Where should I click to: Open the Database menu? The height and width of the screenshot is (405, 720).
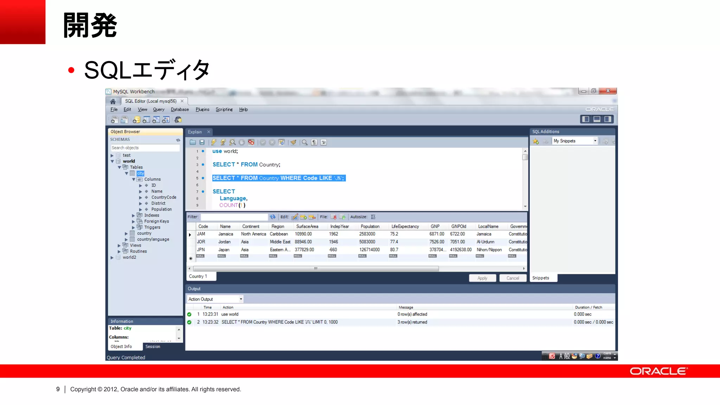tap(180, 110)
